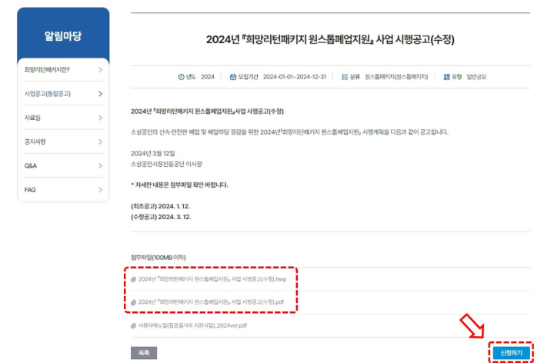Open the 희망리턴패키지란? menu item
The image size is (554, 363).
tap(63, 70)
